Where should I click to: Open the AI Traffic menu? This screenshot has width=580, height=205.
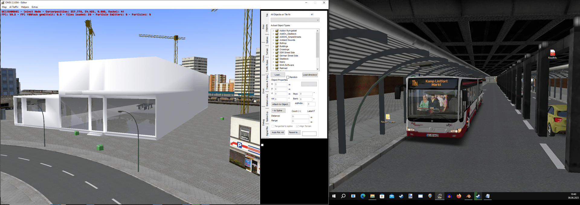click(14, 7)
